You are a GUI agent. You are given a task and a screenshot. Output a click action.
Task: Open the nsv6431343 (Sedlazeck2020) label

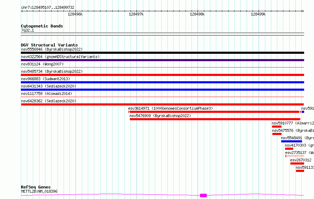point(49,86)
